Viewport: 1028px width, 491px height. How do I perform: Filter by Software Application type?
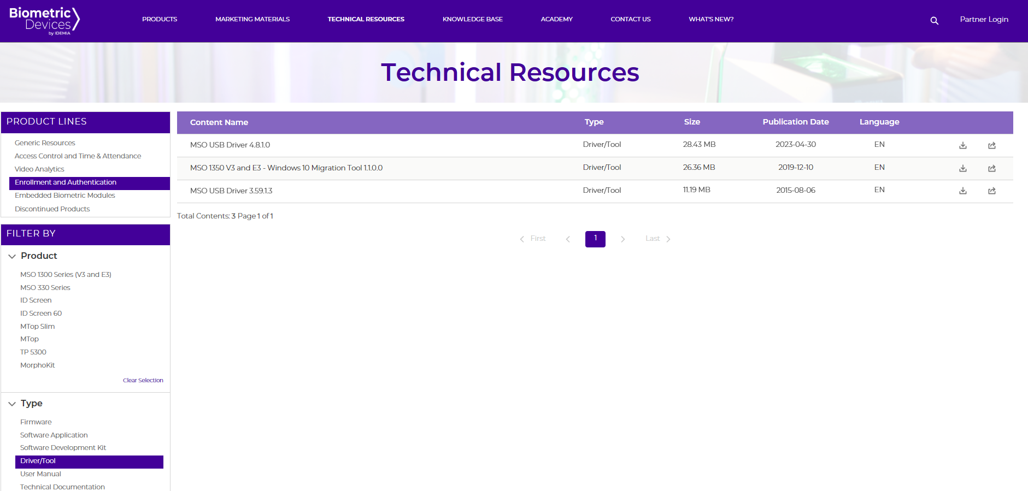54,435
